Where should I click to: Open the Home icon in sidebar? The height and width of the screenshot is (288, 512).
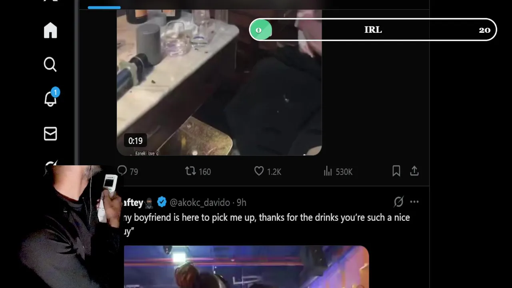50,30
